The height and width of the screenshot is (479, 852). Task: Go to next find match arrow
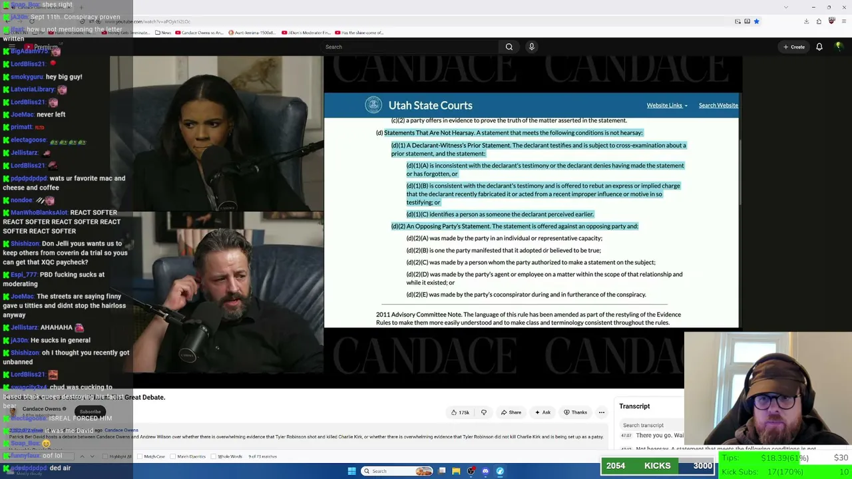[92, 456]
